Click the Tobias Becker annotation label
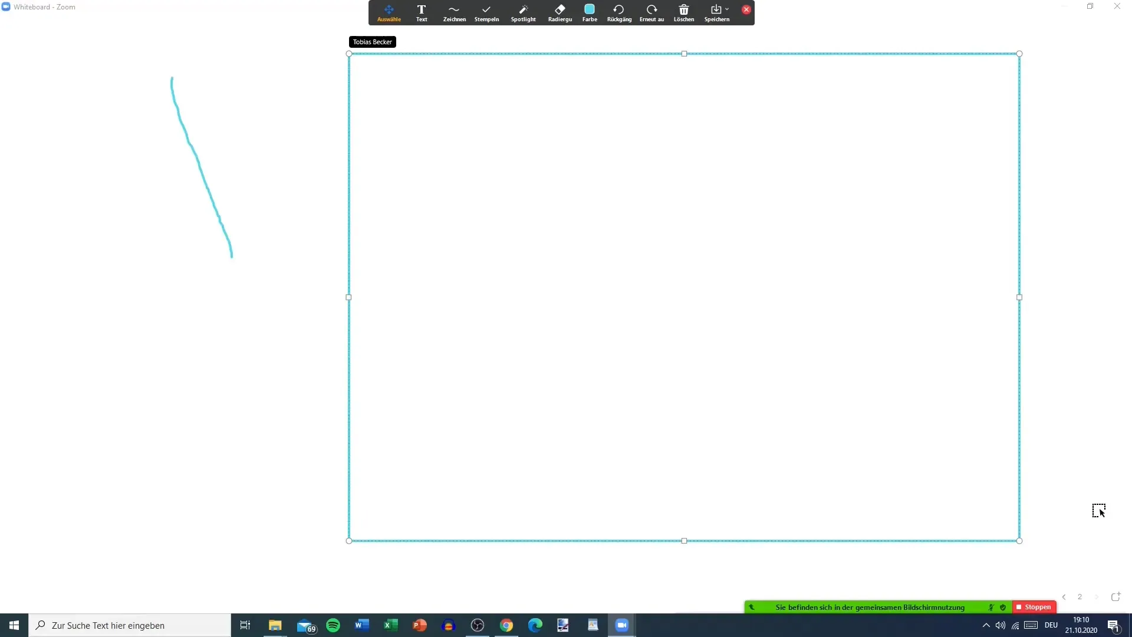 [x=373, y=41]
